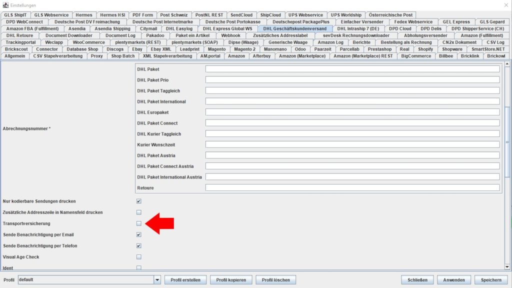Select the PDF Form tab

[142, 15]
